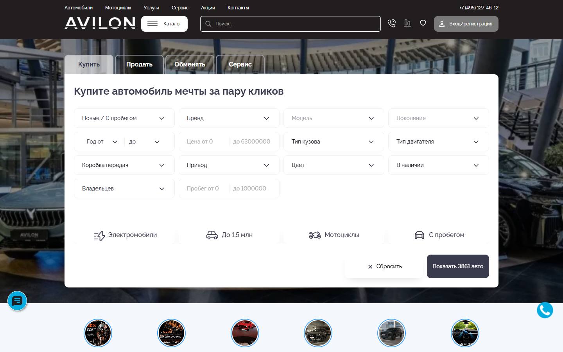This screenshot has width=563, height=352.
Task: Open the Год от dropdown
Action: click(102, 142)
